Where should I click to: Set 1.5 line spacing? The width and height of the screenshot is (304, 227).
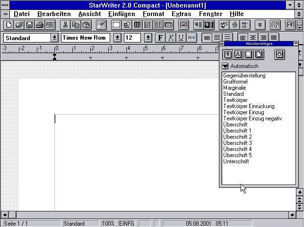[x=217, y=38]
